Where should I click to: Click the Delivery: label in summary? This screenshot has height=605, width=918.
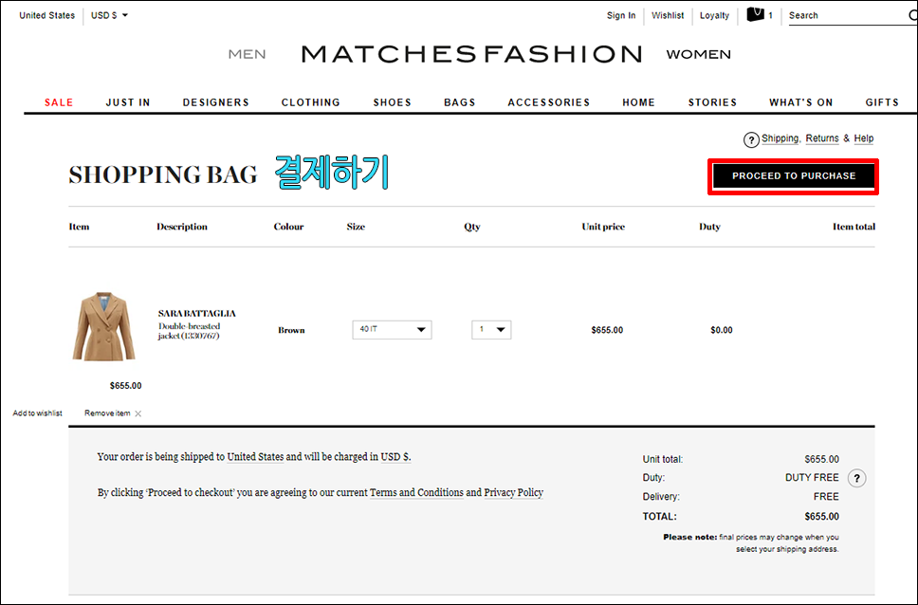click(661, 497)
